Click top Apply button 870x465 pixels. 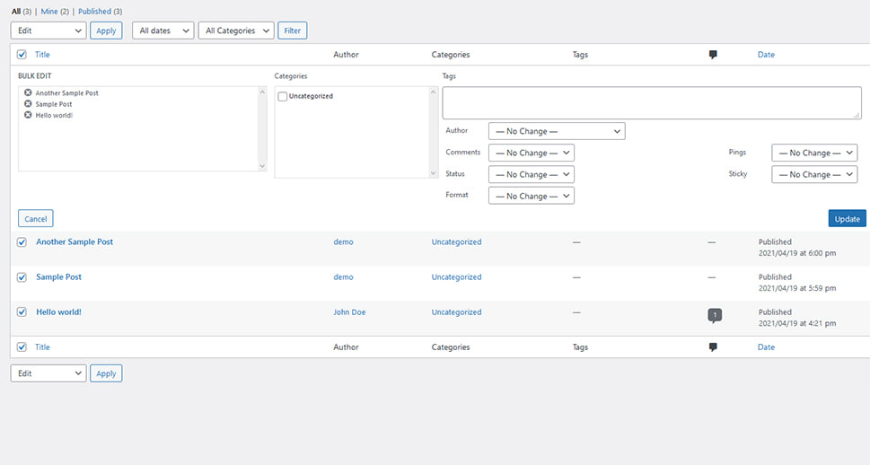[x=106, y=31]
